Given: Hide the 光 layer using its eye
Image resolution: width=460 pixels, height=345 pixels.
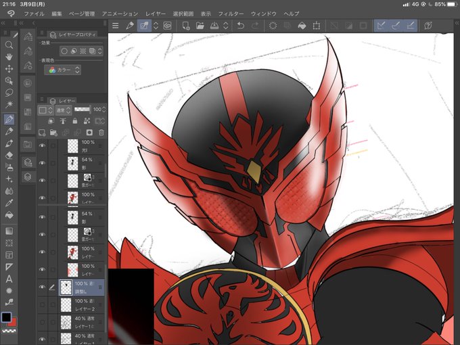Looking at the screenshot, I should [x=42, y=145].
